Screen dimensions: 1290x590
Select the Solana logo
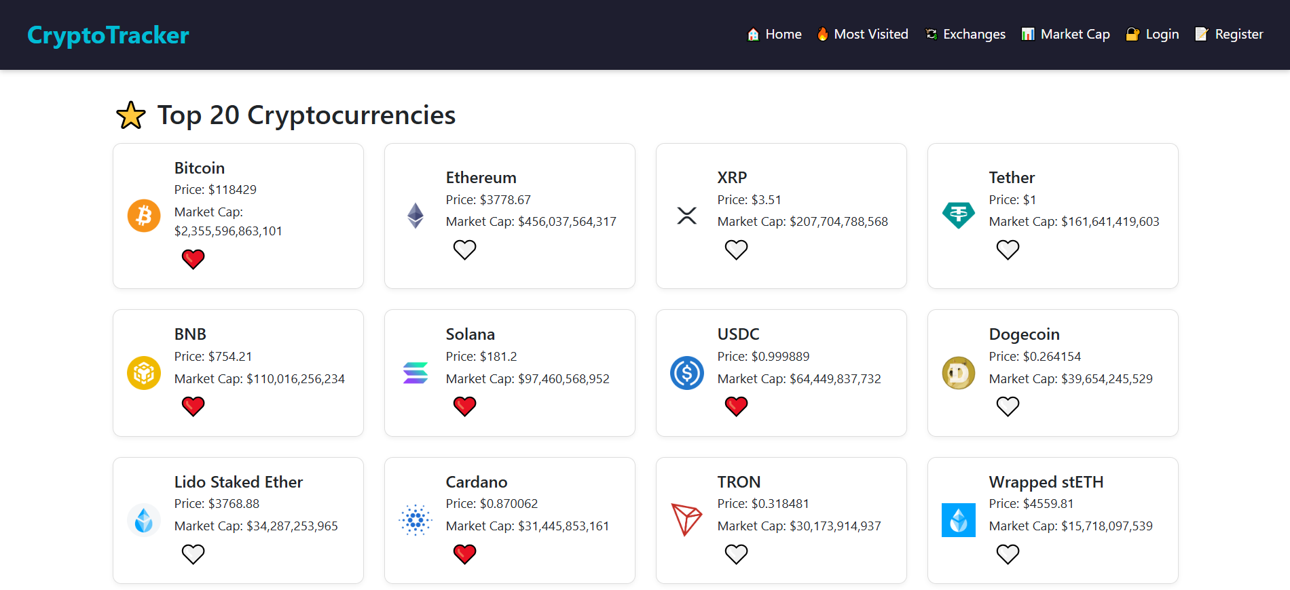(x=415, y=372)
